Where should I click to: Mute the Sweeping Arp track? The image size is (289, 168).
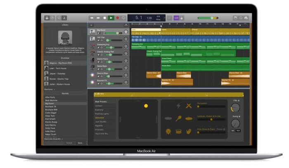(x=98, y=47)
